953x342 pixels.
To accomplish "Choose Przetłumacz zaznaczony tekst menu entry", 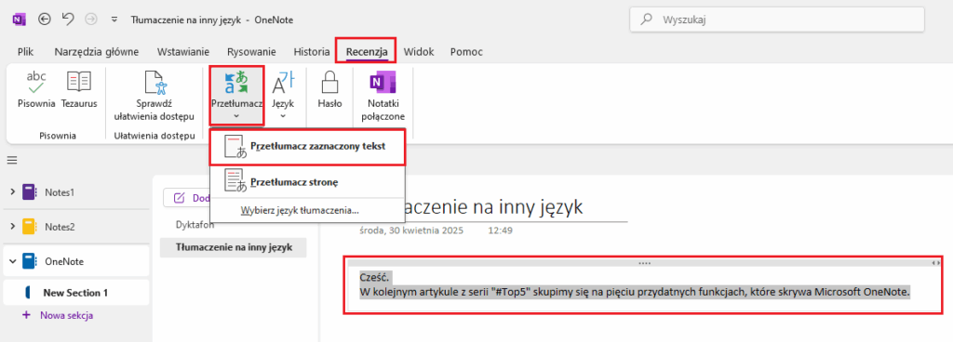I will [307, 148].
